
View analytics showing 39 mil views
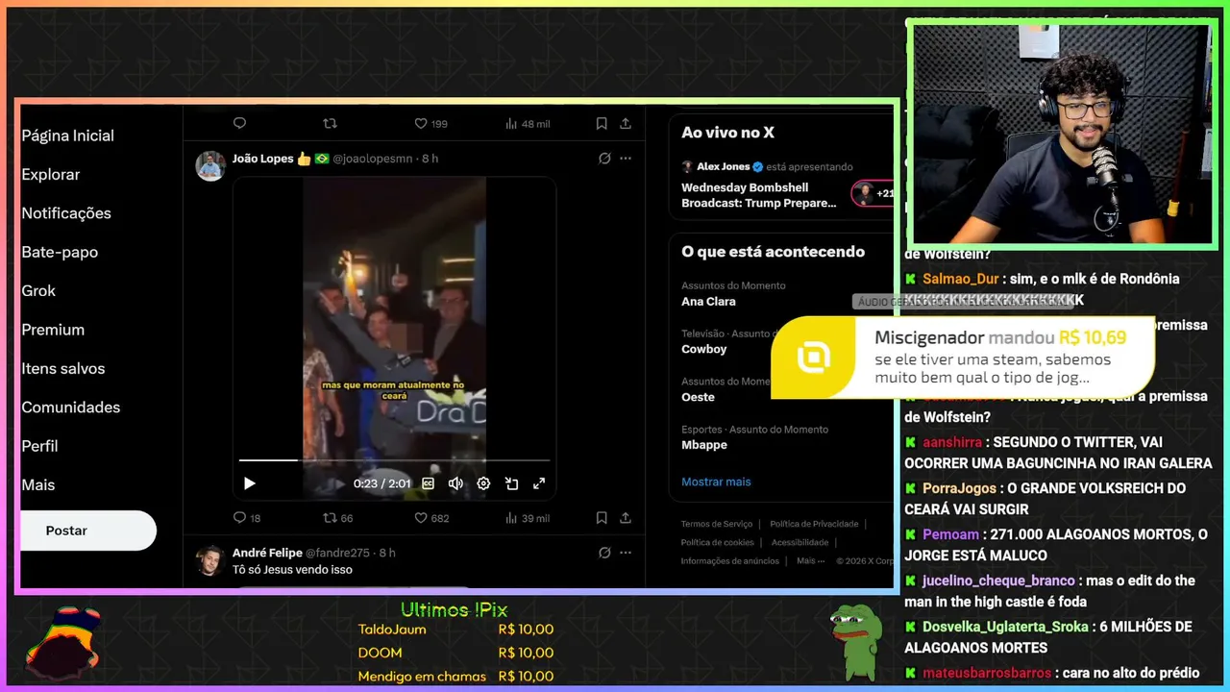point(527,518)
